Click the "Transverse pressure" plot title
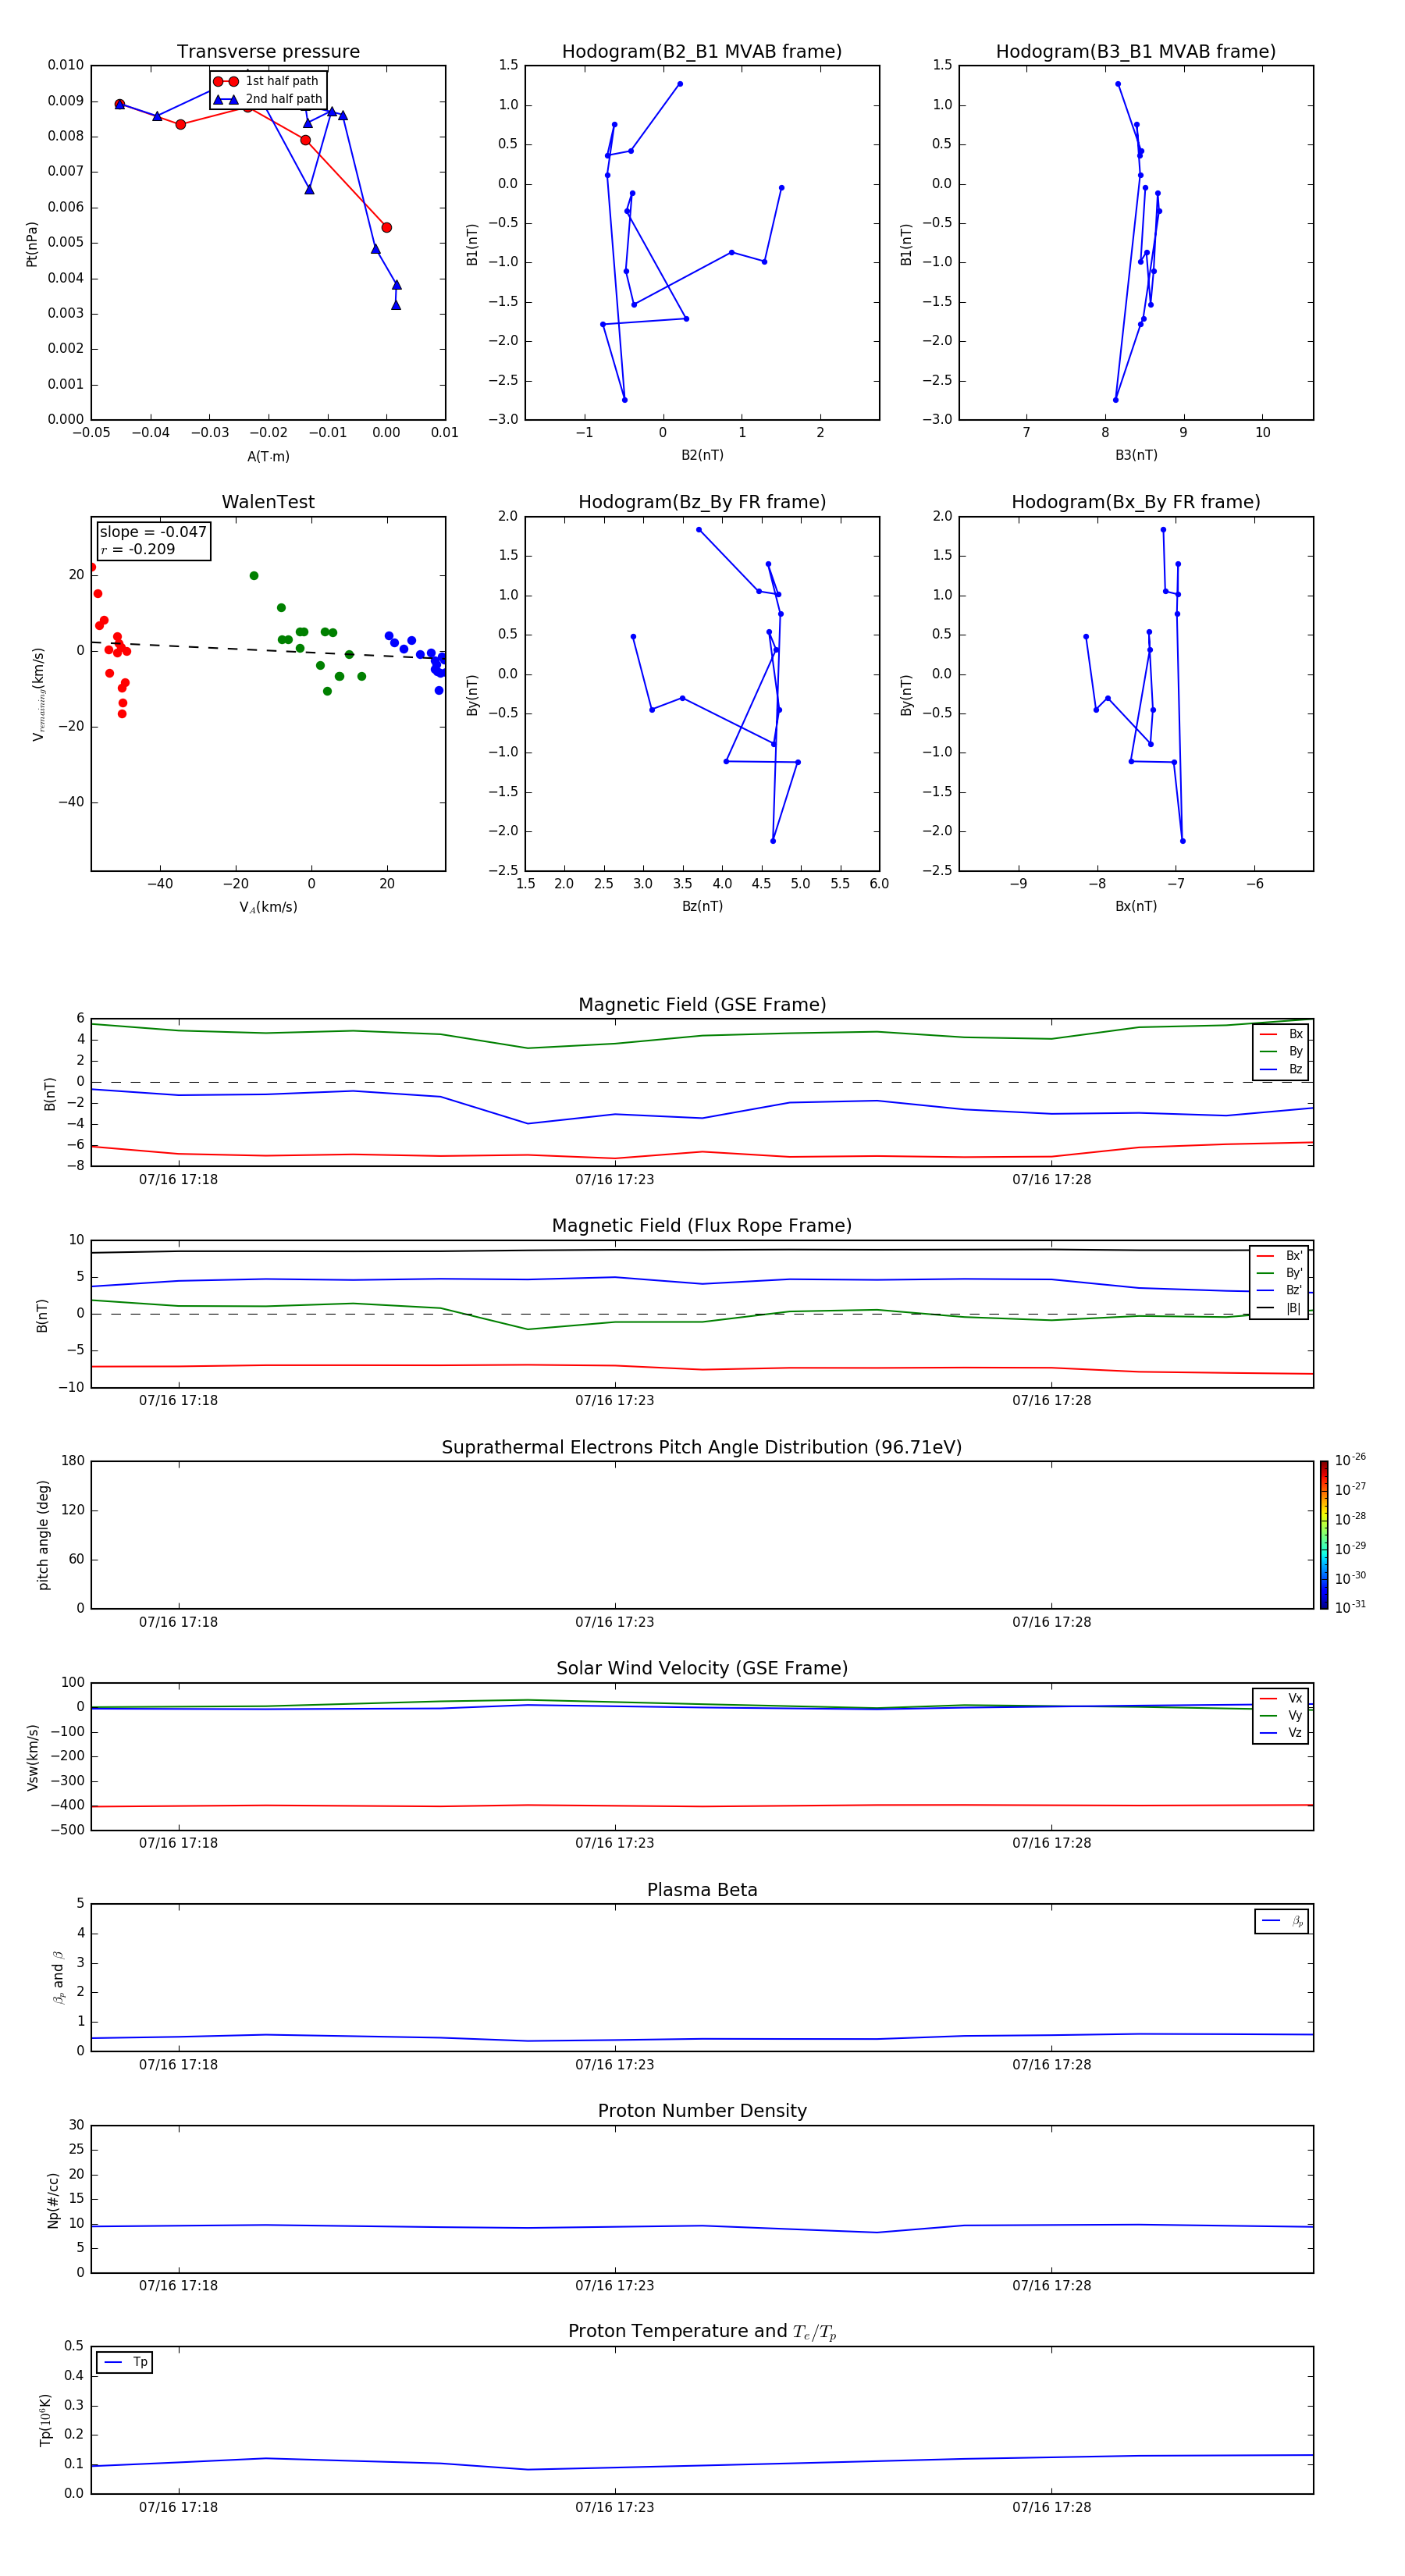The image size is (1405, 2576). [268, 52]
